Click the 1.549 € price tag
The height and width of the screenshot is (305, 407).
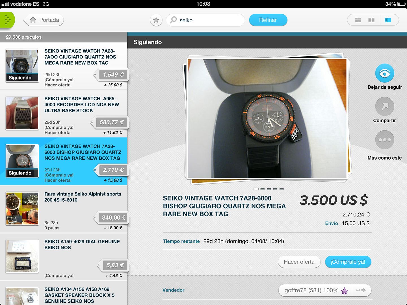[x=111, y=75]
